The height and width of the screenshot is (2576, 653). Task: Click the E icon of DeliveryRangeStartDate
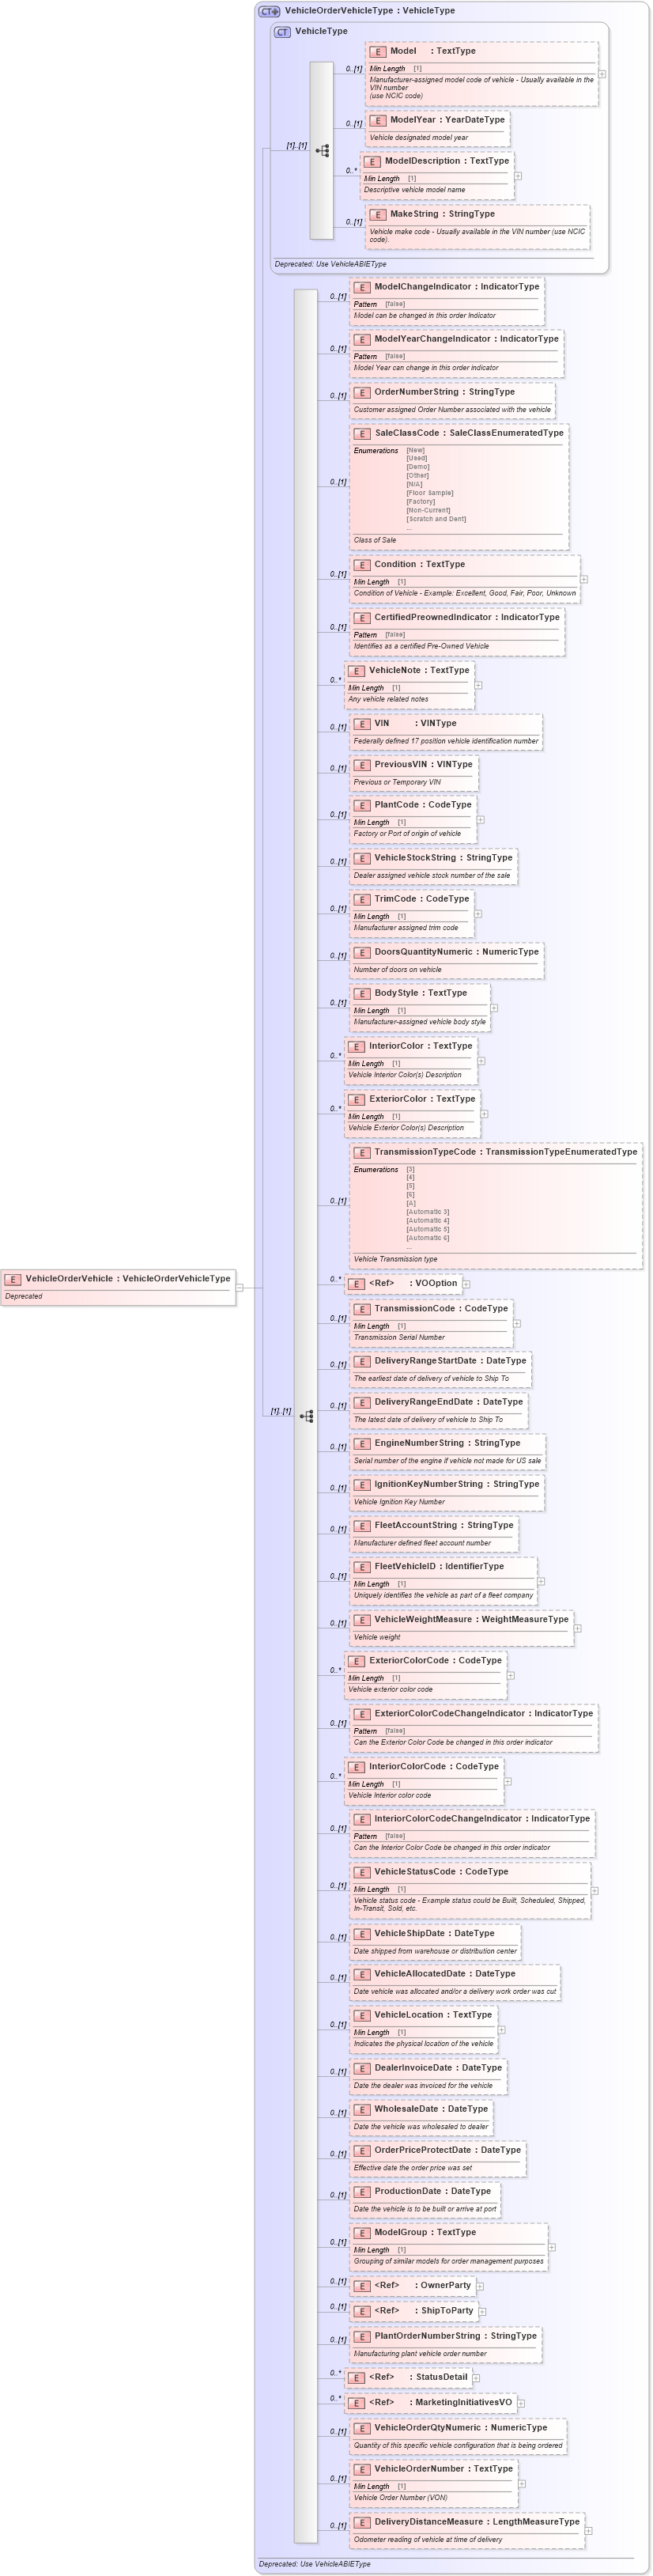[x=362, y=1361]
